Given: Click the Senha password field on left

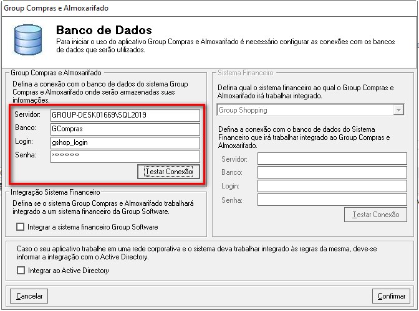Looking at the screenshot, I should pyautogui.click(x=125, y=157).
